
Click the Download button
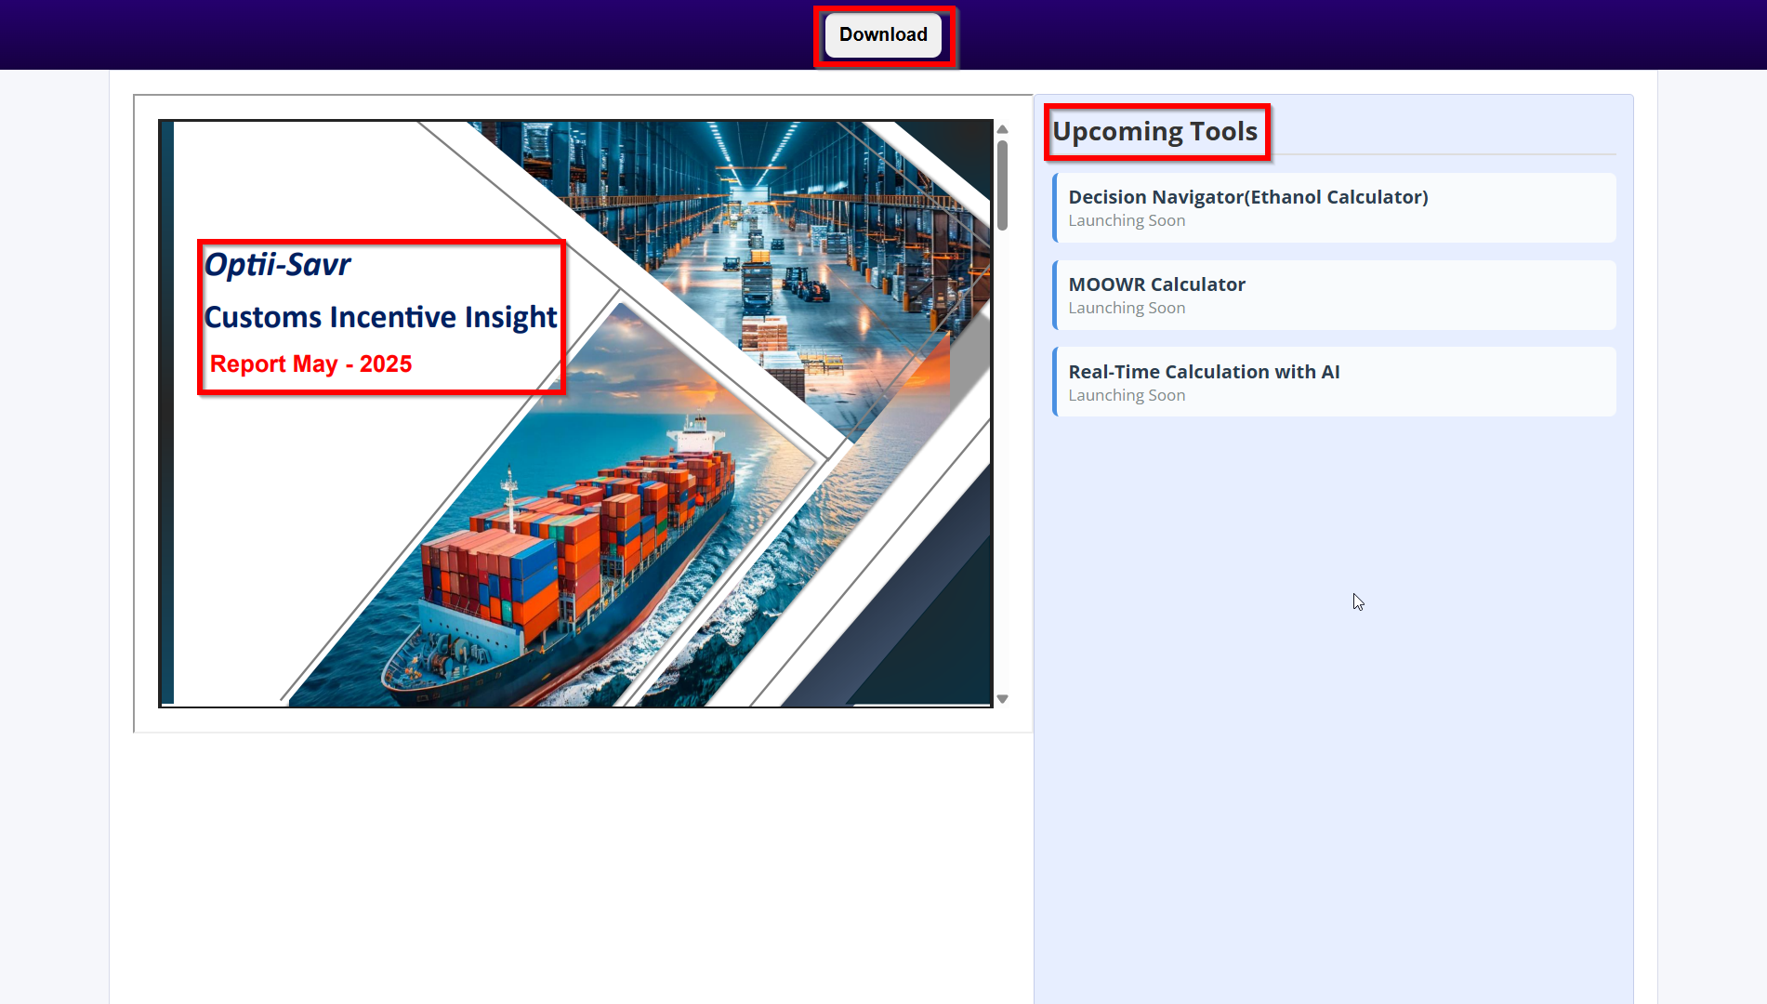tap(883, 35)
